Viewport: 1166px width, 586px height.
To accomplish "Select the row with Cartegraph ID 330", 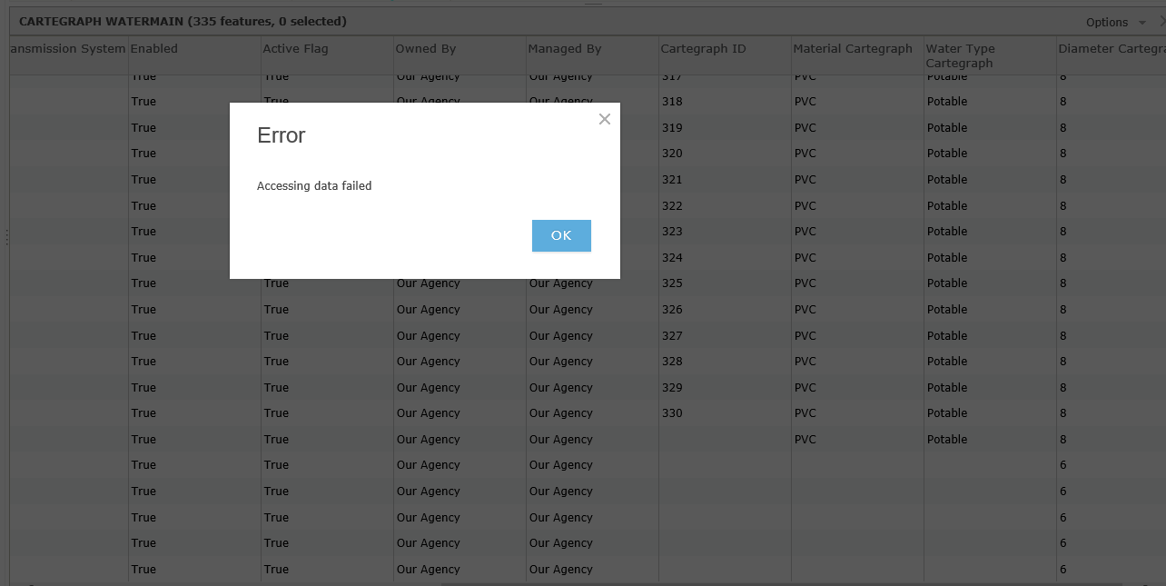I will pyautogui.click(x=672, y=413).
